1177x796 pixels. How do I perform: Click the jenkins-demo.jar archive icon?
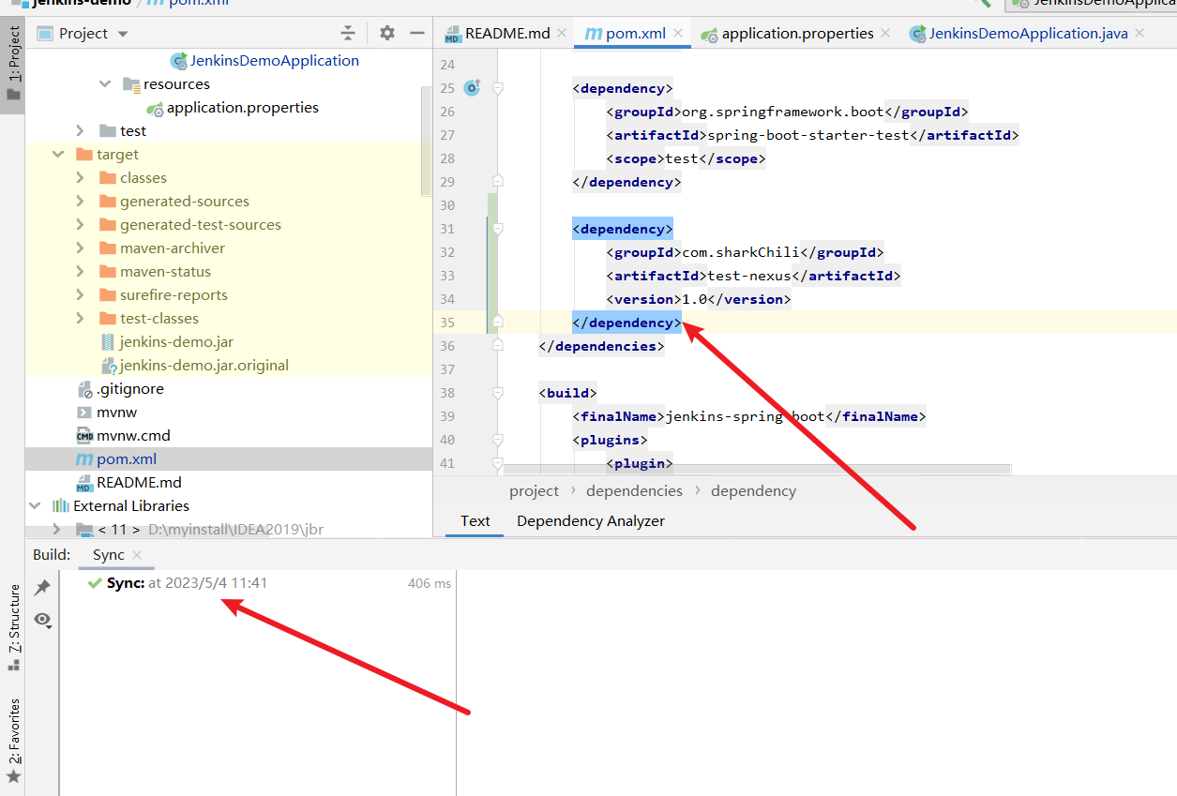coord(108,342)
